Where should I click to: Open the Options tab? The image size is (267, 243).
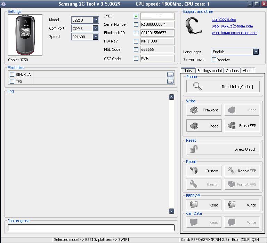tap(232, 71)
